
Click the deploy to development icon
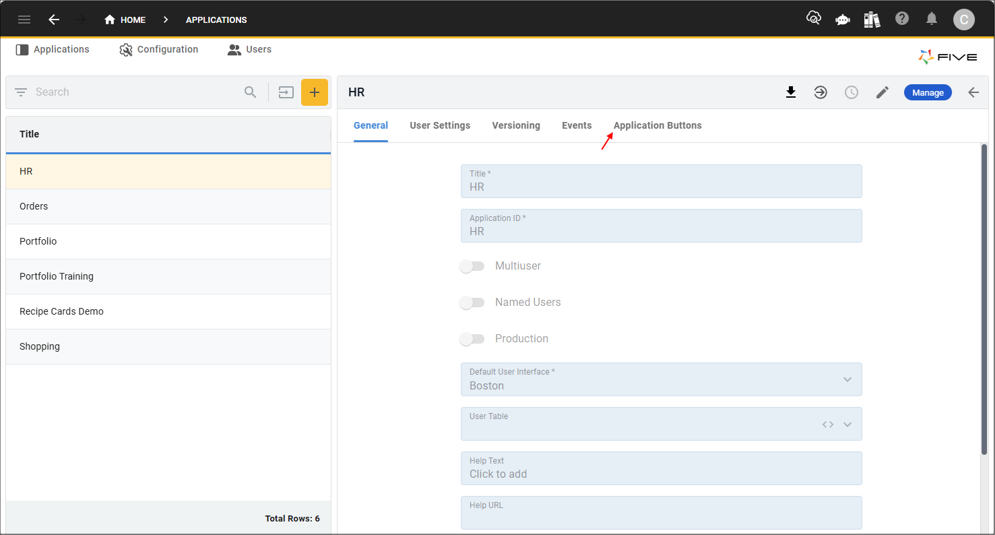point(821,92)
